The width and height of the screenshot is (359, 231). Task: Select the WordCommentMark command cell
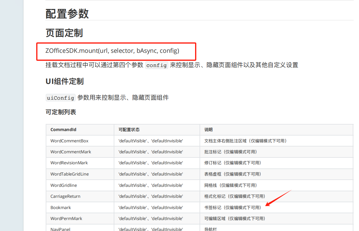(x=71, y=152)
